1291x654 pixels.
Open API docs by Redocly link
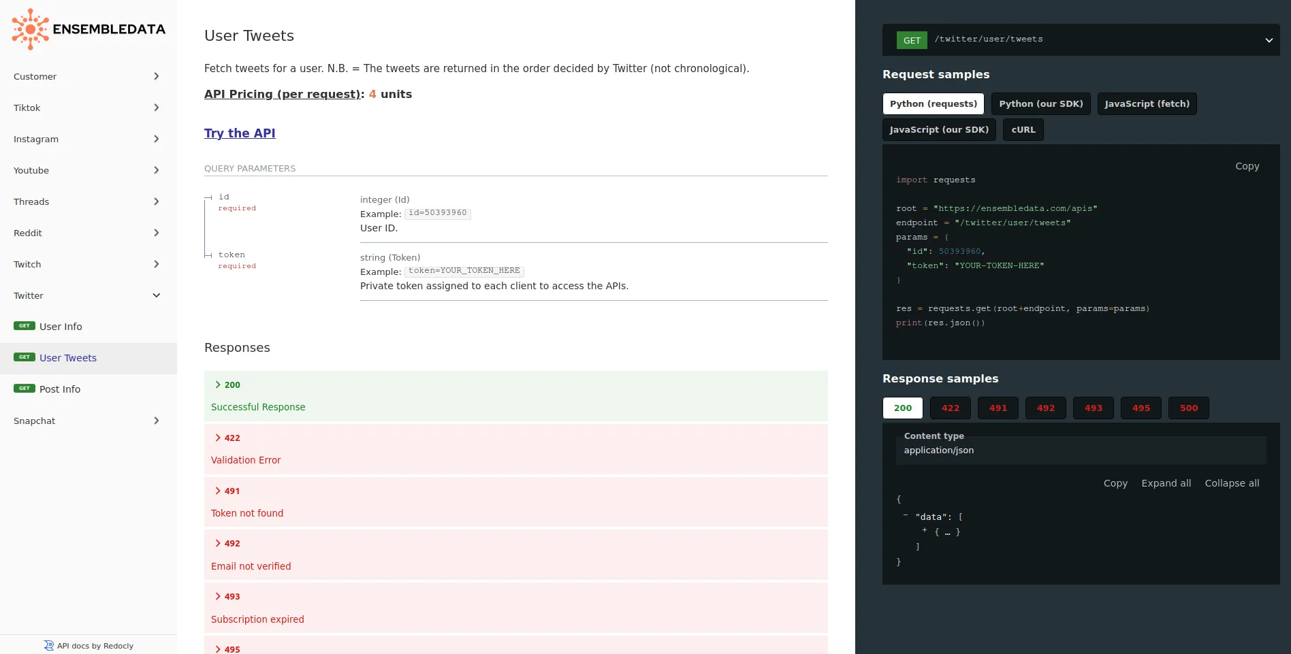[x=89, y=645]
